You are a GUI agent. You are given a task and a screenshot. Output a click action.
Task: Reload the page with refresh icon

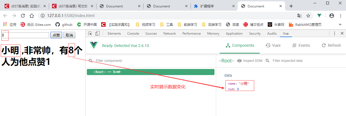tap(23, 16)
